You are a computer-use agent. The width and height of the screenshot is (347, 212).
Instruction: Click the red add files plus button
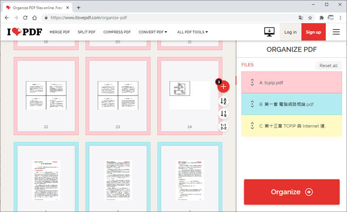pos(224,87)
